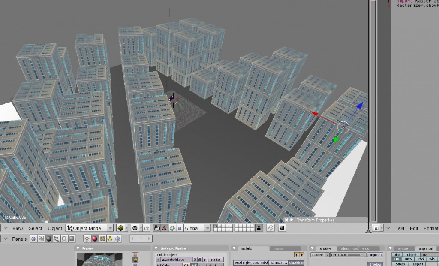
Task: Select the triangle translate manipulator icon
Action: point(164,228)
